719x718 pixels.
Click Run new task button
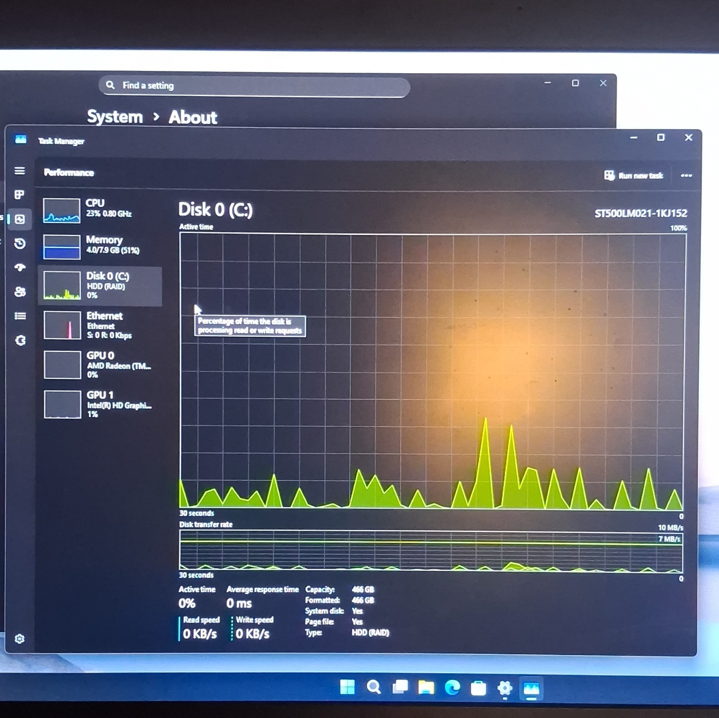click(x=634, y=176)
